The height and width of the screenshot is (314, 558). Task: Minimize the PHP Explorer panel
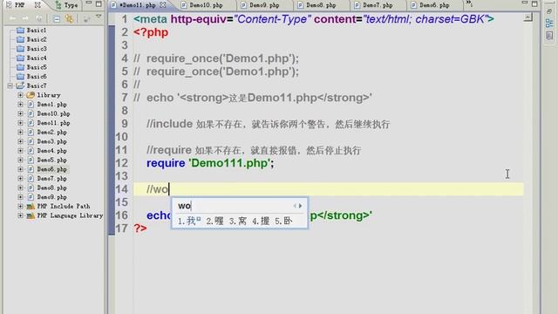coord(89,3)
